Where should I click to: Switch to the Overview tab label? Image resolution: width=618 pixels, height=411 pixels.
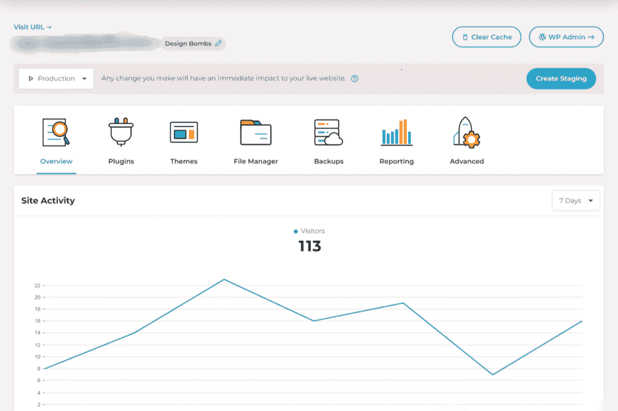(x=56, y=161)
